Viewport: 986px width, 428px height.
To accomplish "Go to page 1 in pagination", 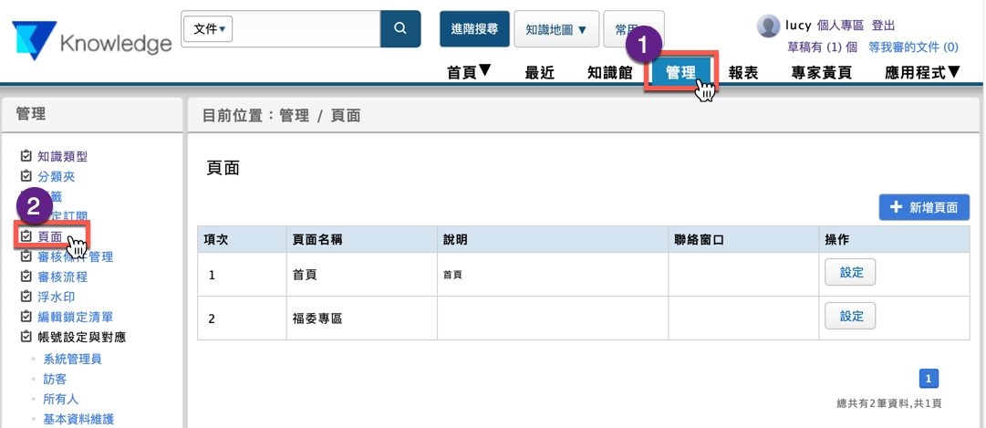I will (x=928, y=379).
